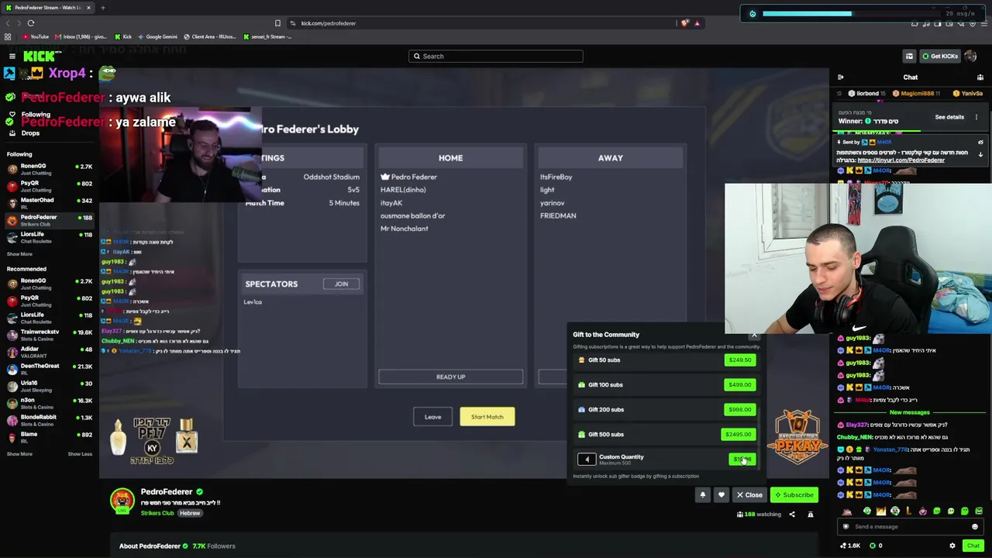The width and height of the screenshot is (992, 558).
Task: Buy Gift 500 subs for $2495.00
Action: click(739, 434)
